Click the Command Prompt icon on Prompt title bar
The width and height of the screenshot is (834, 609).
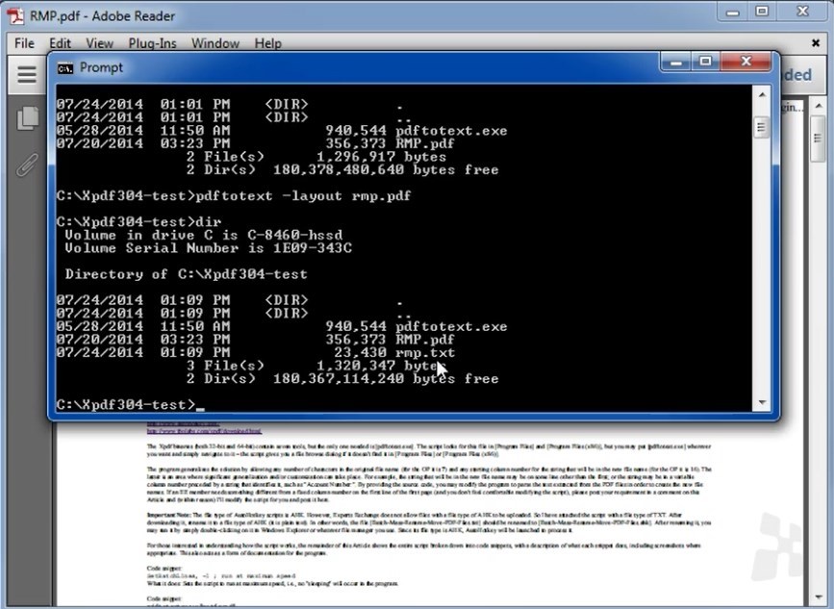tap(65, 67)
